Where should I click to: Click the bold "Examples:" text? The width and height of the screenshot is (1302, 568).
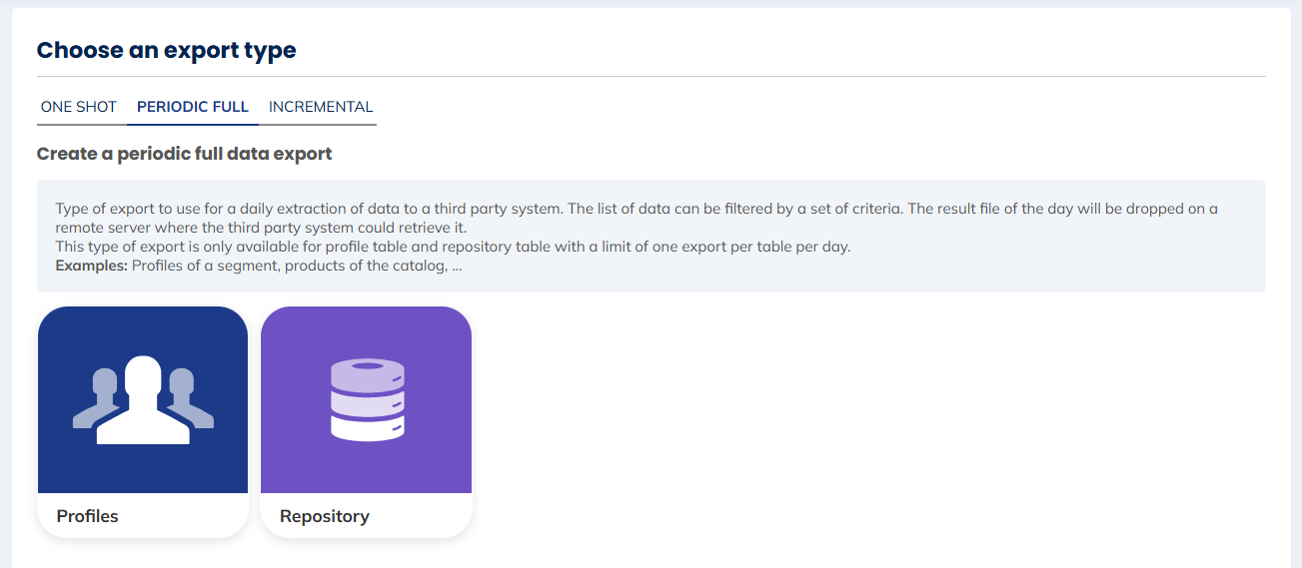91,267
